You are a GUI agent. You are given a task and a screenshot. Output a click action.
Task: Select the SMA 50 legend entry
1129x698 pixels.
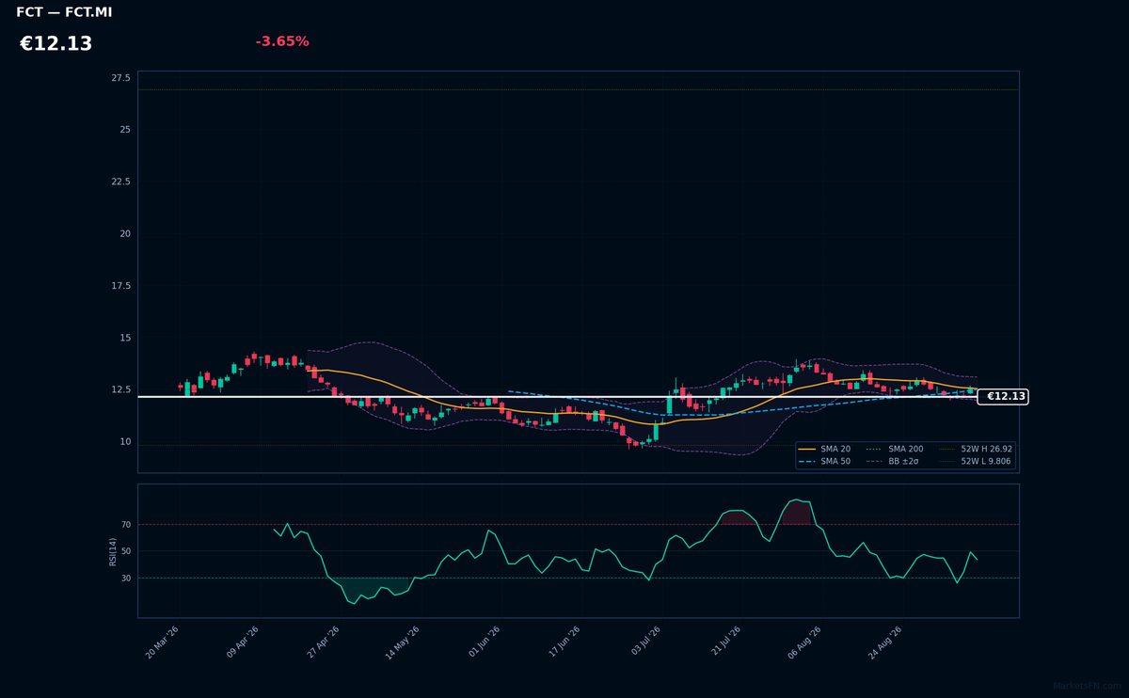coord(824,461)
